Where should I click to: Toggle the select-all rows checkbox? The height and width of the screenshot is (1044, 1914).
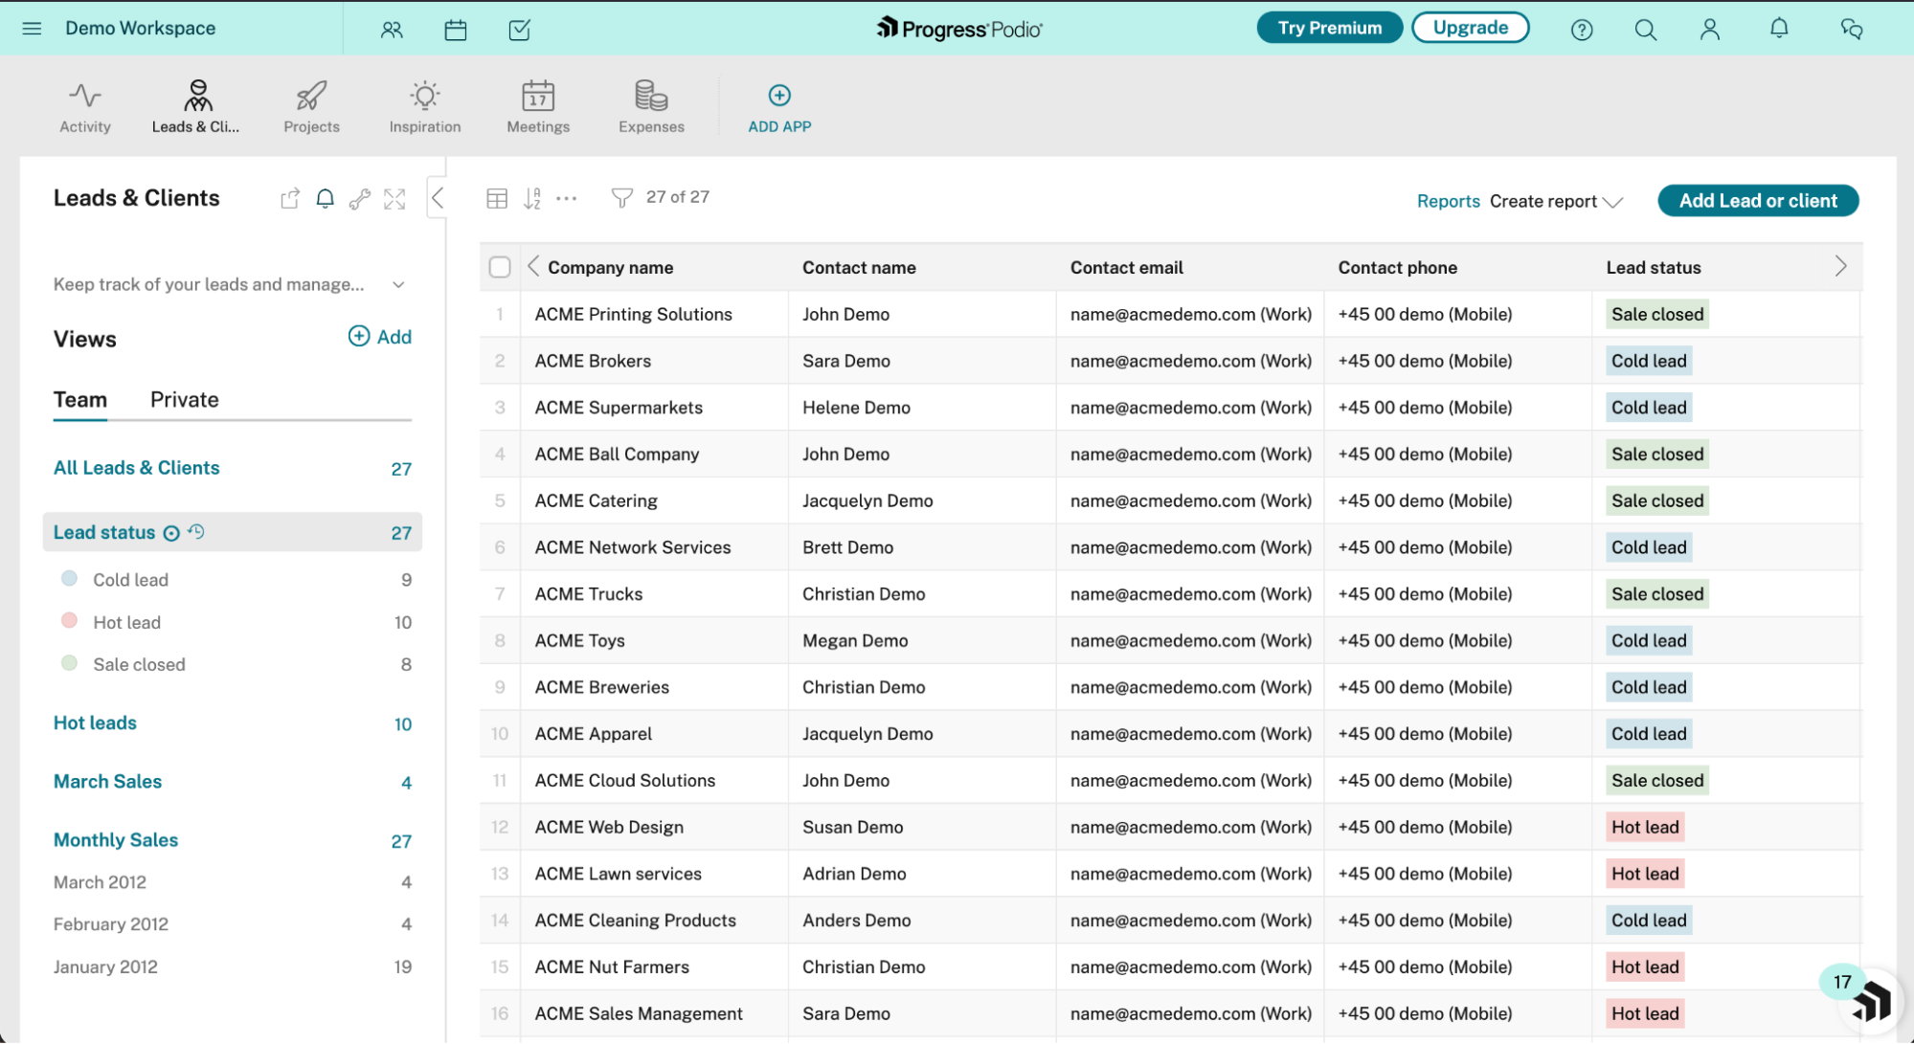(x=500, y=267)
